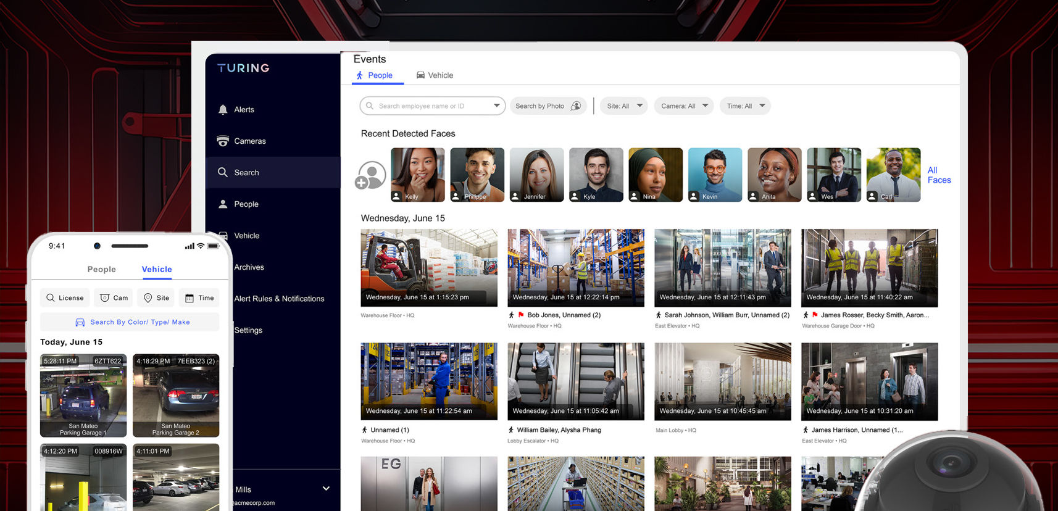1058x511 pixels.
Task: Tap the Time calendar icon on phone
Action: point(190,298)
